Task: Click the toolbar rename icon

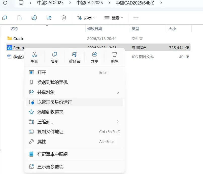Action: [x=34, y=18]
